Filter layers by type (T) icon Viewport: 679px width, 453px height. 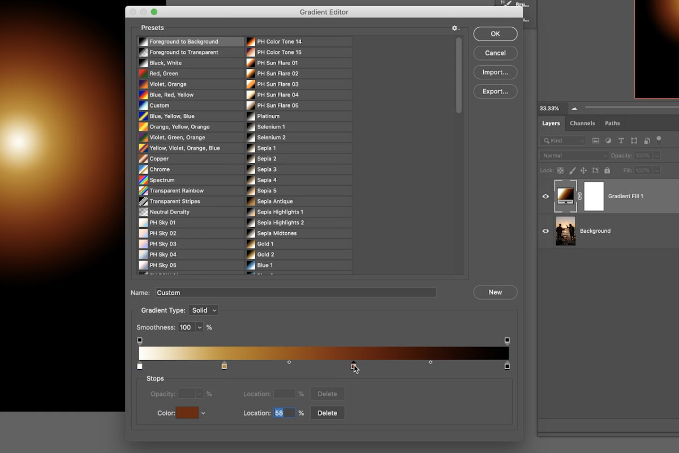(621, 140)
